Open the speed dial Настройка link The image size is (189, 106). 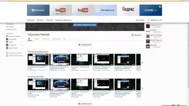140,20
